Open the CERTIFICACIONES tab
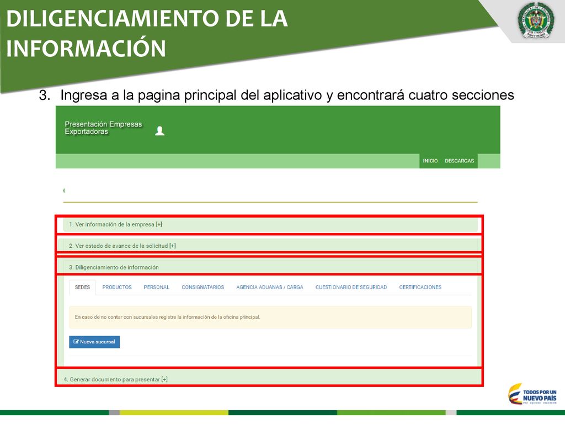Viewport: 565px width, 424px height. pos(420,287)
